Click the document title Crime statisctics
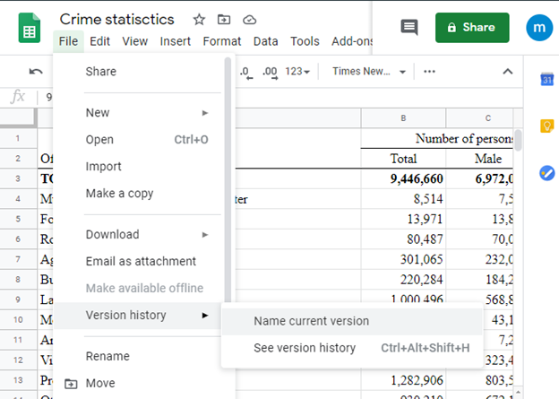 pos(117,19)
